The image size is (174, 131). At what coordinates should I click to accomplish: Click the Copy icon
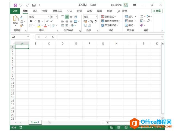click(x=21, y=21)
